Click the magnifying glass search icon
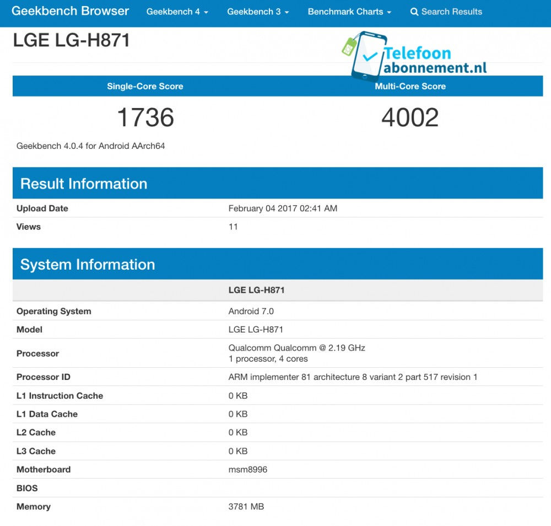551x526 pixels. tap(414, 11)
